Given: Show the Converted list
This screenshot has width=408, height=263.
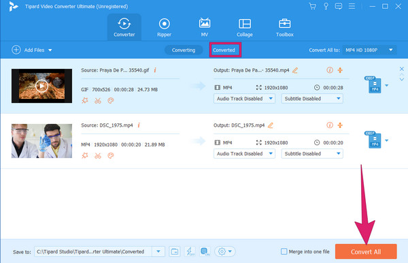Looking at the screenshot, I should (x=224, y=50).
